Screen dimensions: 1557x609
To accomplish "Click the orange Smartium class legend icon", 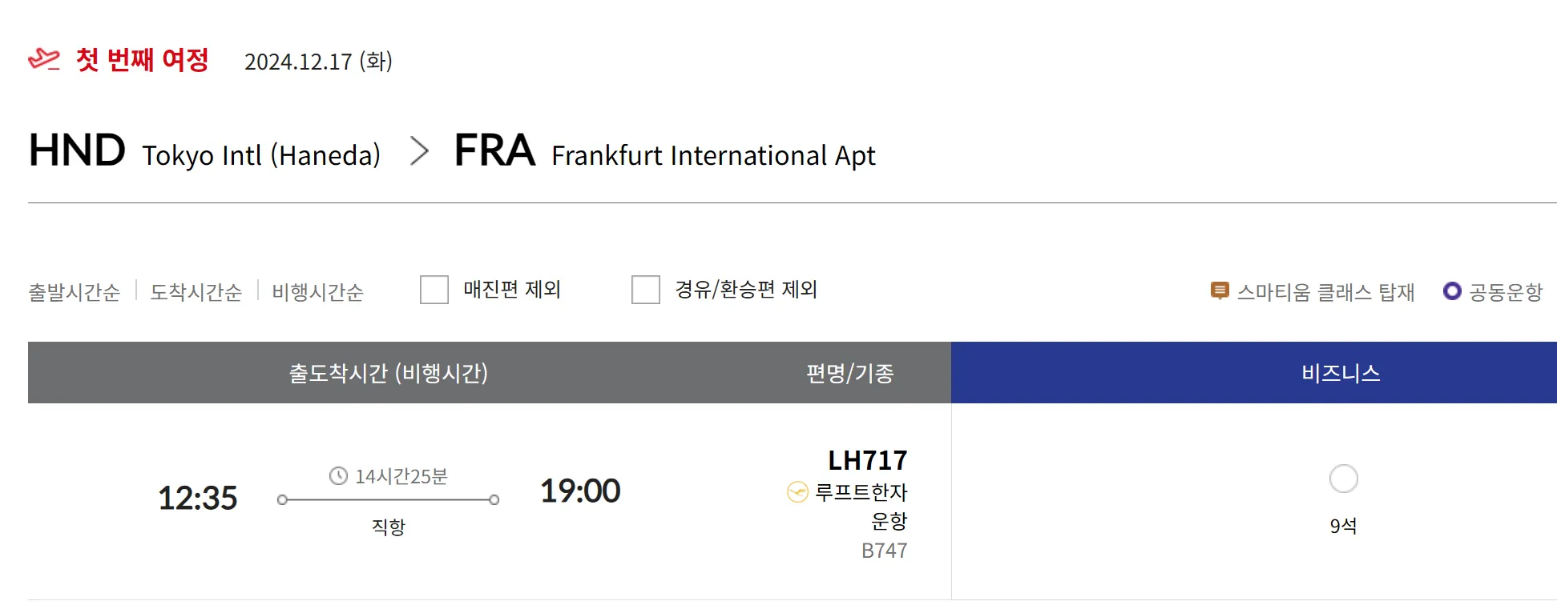I will [x=1219, y=291].
